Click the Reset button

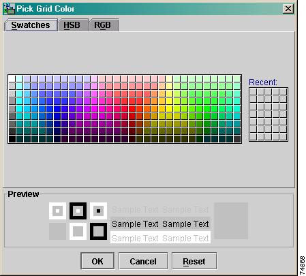point(194,261)
